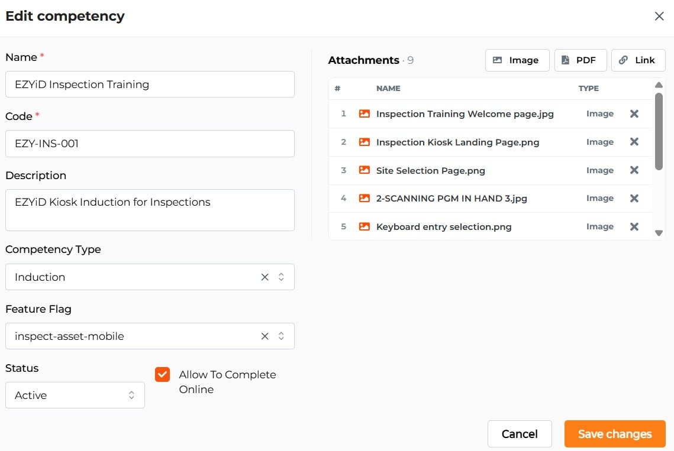Select file name 2-SCANNING PGM IN HAND 3.jpg

pos(452,199)
